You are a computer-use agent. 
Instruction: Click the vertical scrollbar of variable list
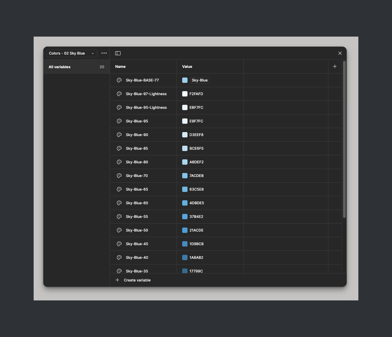(344, 140)
